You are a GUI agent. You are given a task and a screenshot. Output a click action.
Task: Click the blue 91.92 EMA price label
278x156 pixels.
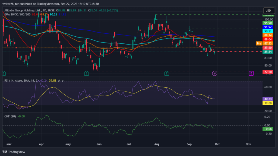click(x=268, y=27)
